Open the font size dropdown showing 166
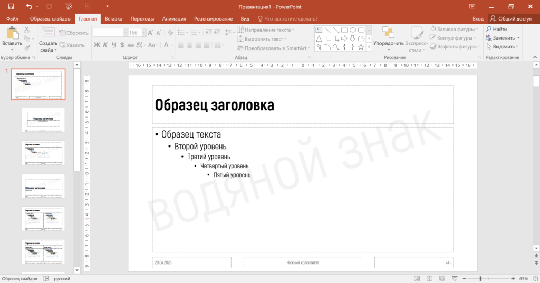The height and width of the screenshot is (283, 540). (144, 33)
